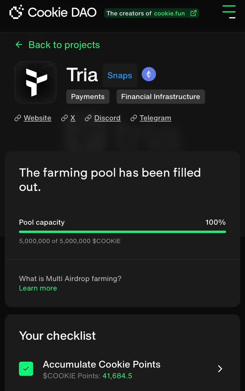
Task: Click the chain-link icon beside Website
Action: click(x=18, y=118)
